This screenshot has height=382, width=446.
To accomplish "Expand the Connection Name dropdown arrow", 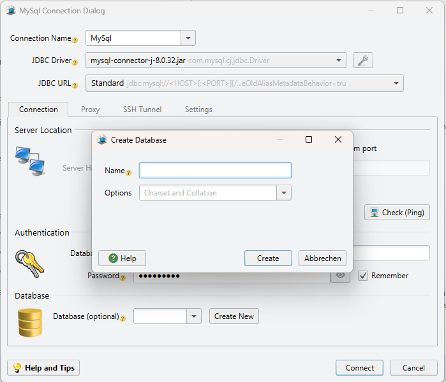I will (188, 38).
